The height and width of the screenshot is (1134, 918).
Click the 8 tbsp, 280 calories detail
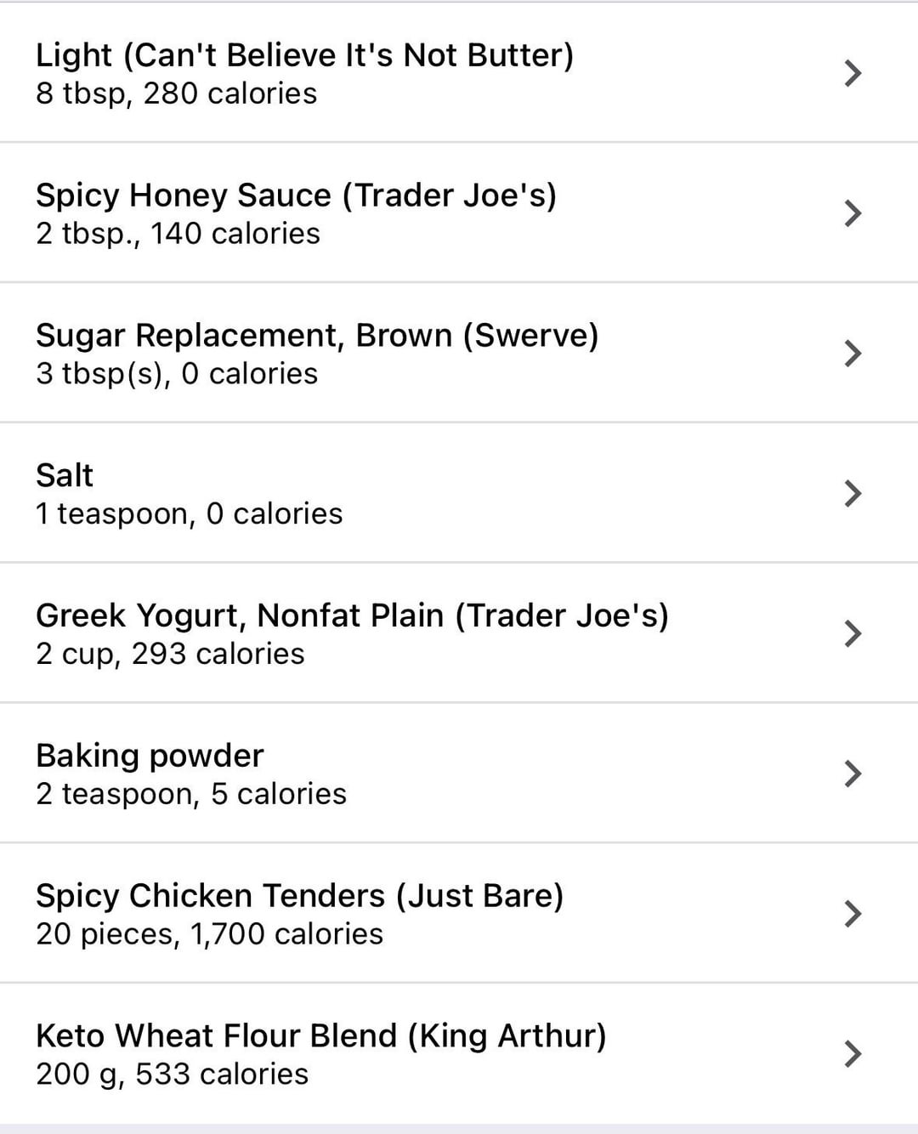[x=176, y=94]
